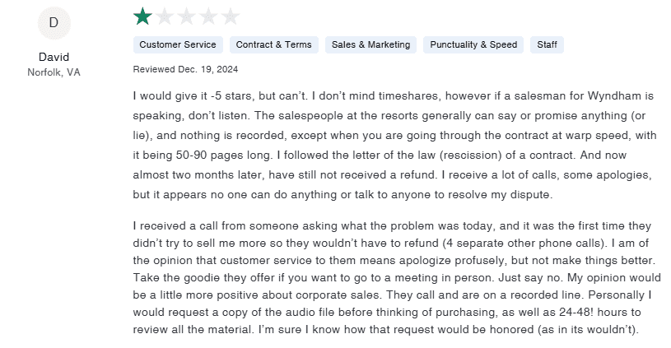Viewport: 671px width, 348px height.
Task: Click the Contract & Terms tag
Action: [x=273, y=44]
